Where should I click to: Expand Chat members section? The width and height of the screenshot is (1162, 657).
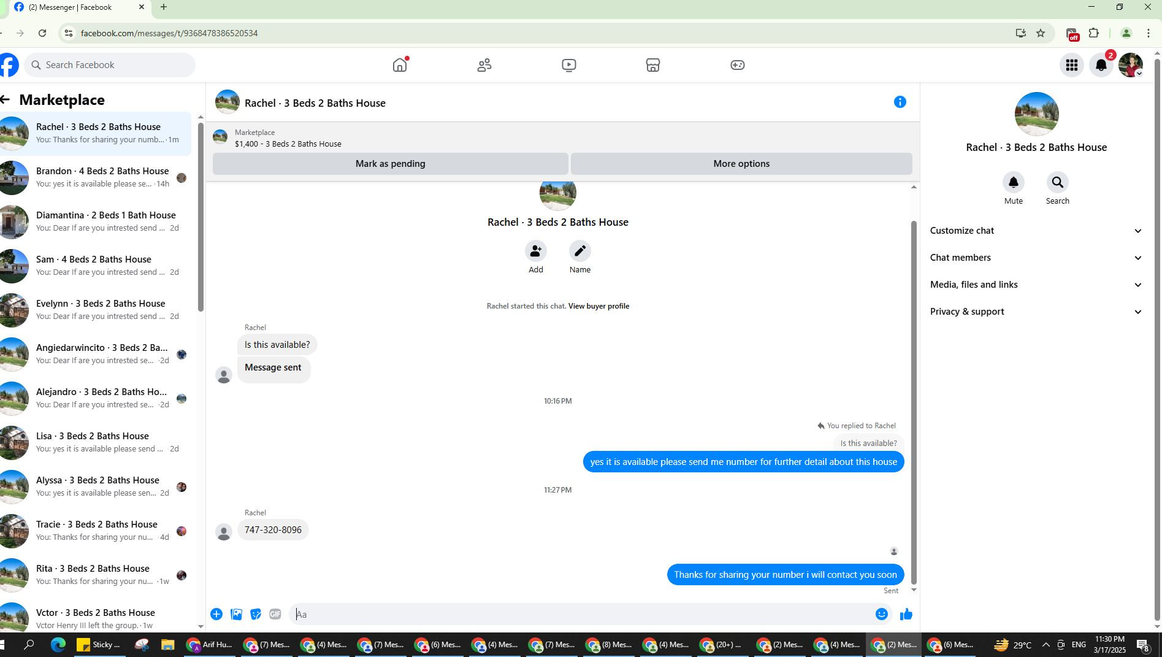point(1036,258)
